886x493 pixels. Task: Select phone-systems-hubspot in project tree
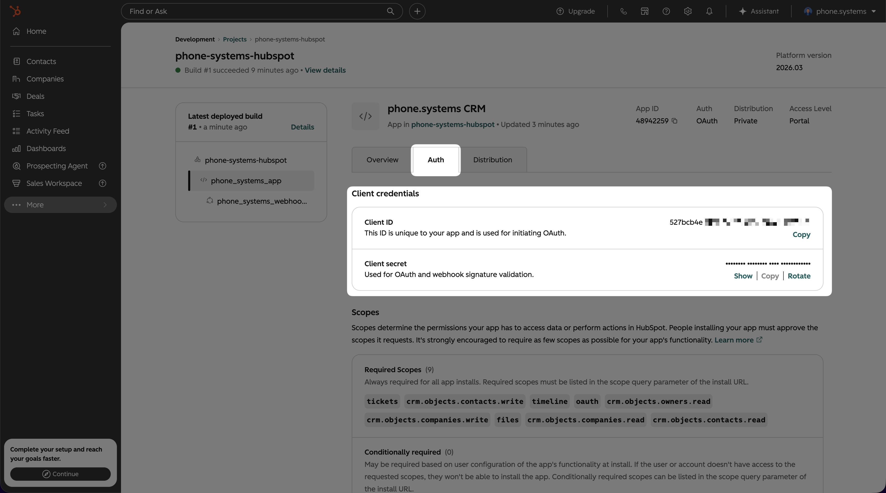[246, 160]
